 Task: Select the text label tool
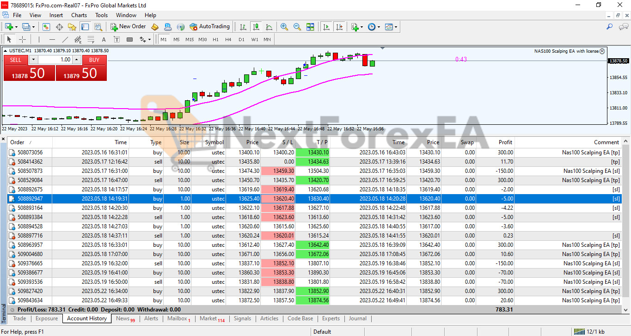104,39
